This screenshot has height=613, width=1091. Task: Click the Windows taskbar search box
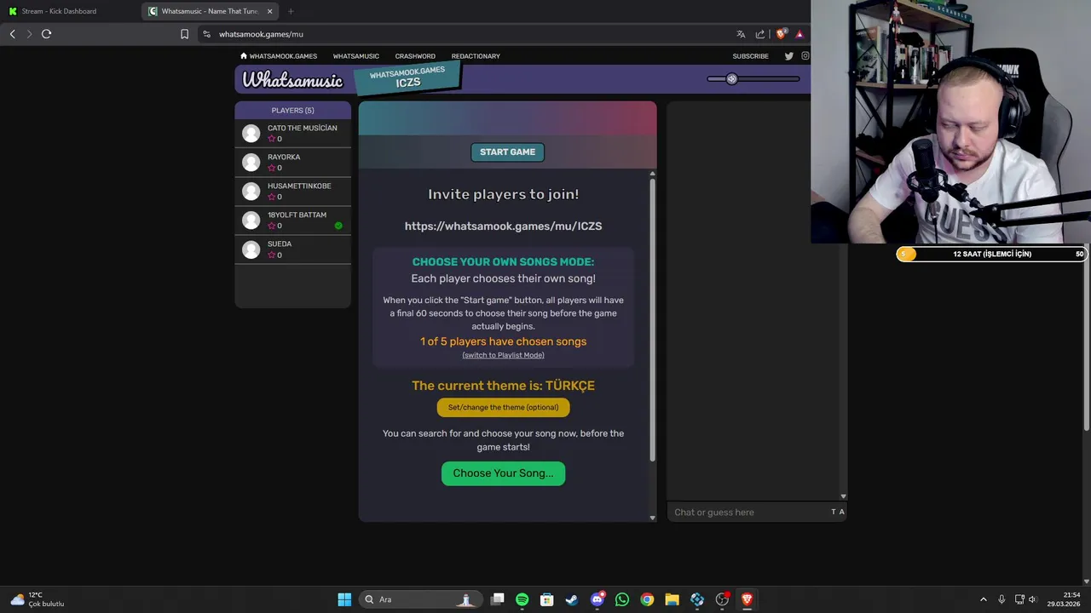coord(419,599)
